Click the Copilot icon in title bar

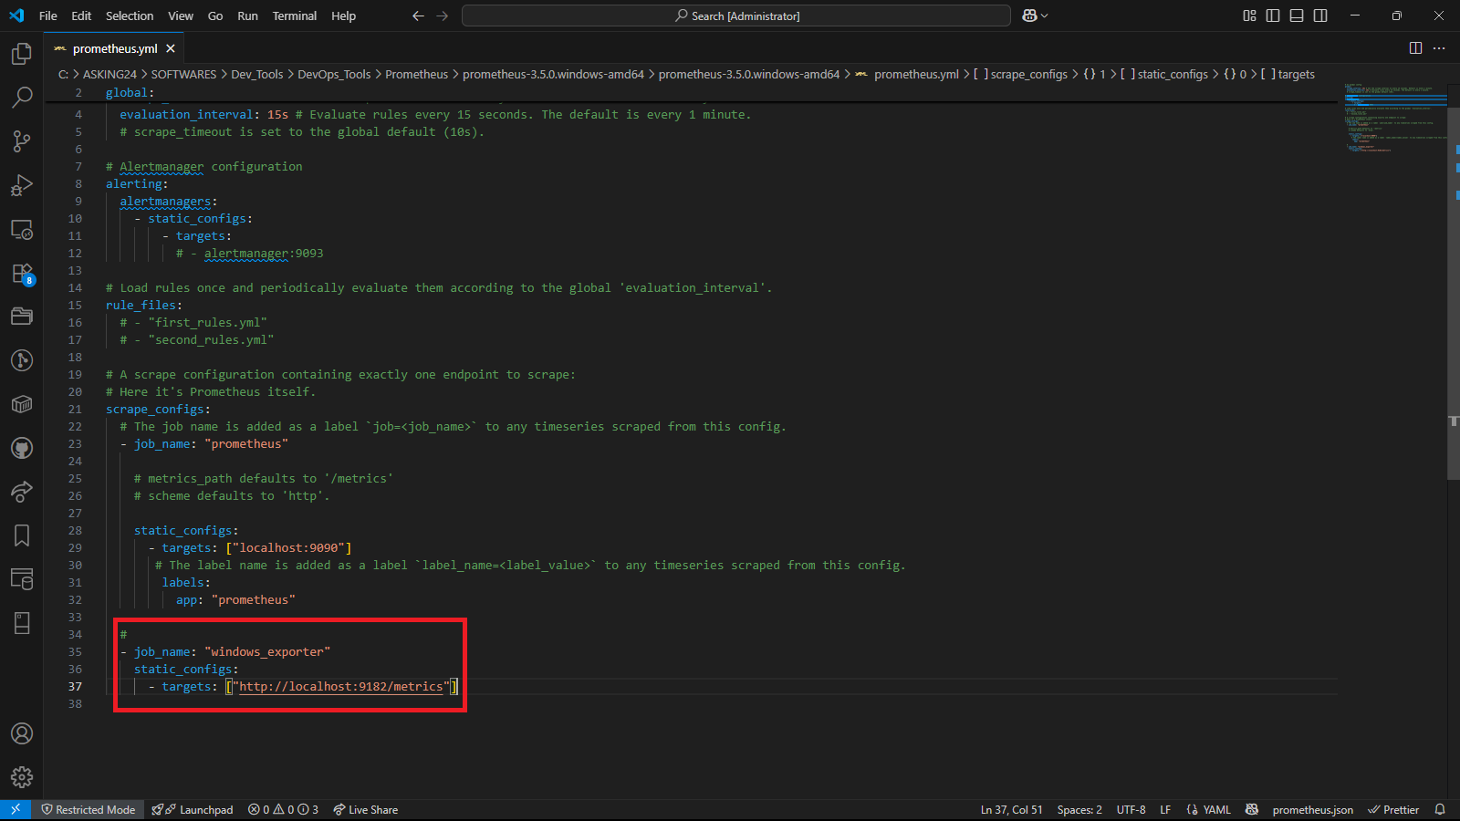1030,16
